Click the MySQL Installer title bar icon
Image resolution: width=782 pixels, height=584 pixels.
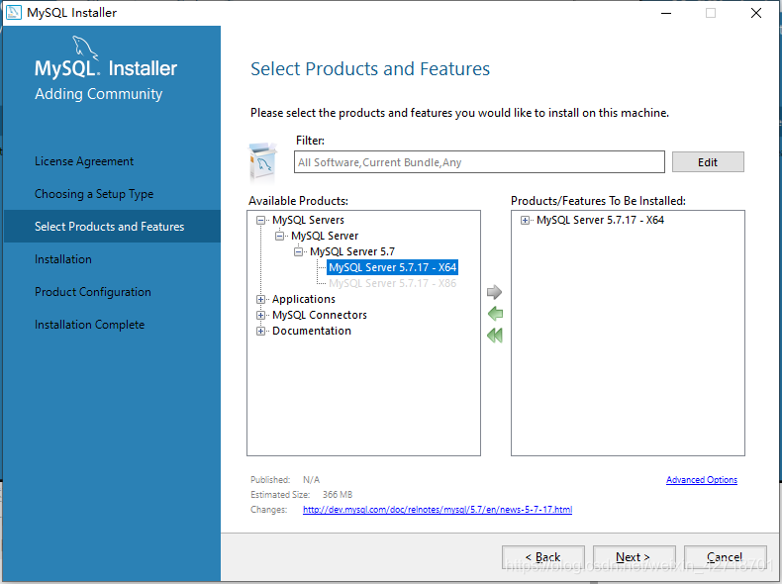(x=14, y=13)
